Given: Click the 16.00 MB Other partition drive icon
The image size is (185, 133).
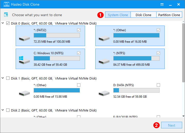Looking at the screenshot, I should coord(104,38).
